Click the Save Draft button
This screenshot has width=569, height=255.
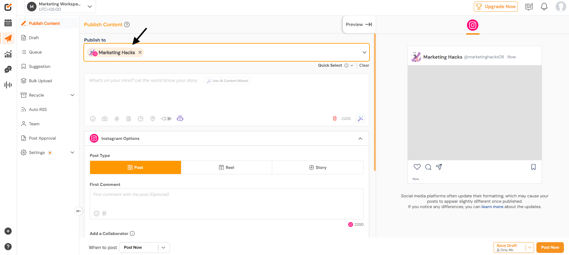point(510,248)
